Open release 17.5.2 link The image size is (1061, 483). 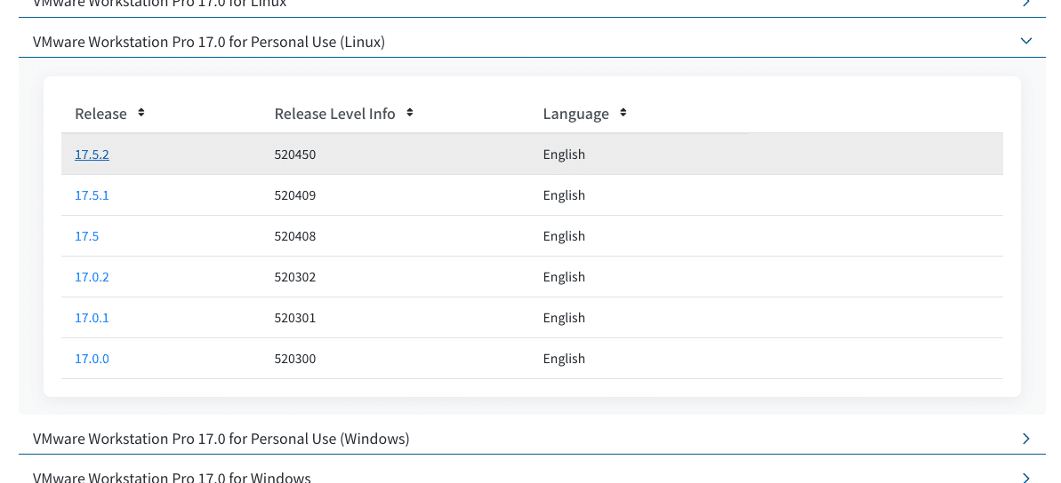tap(92, 154)
